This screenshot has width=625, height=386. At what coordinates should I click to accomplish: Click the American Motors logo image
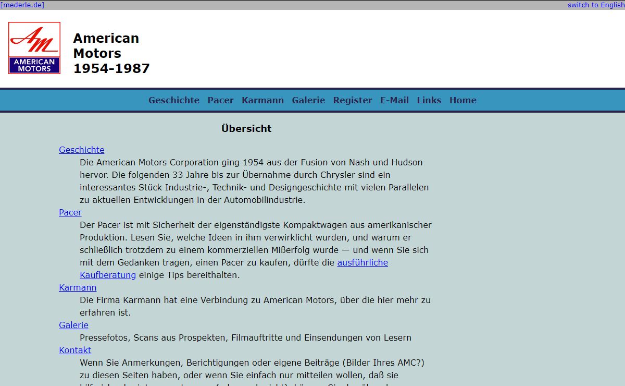34,48
